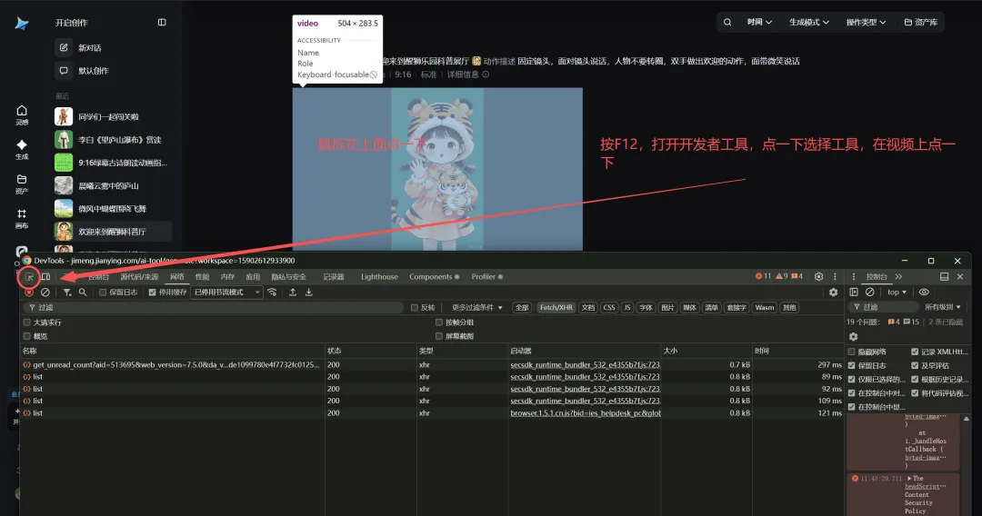Enable the 概览 overview checkbox
Viewport: 982px width, 516px height.
27,336
